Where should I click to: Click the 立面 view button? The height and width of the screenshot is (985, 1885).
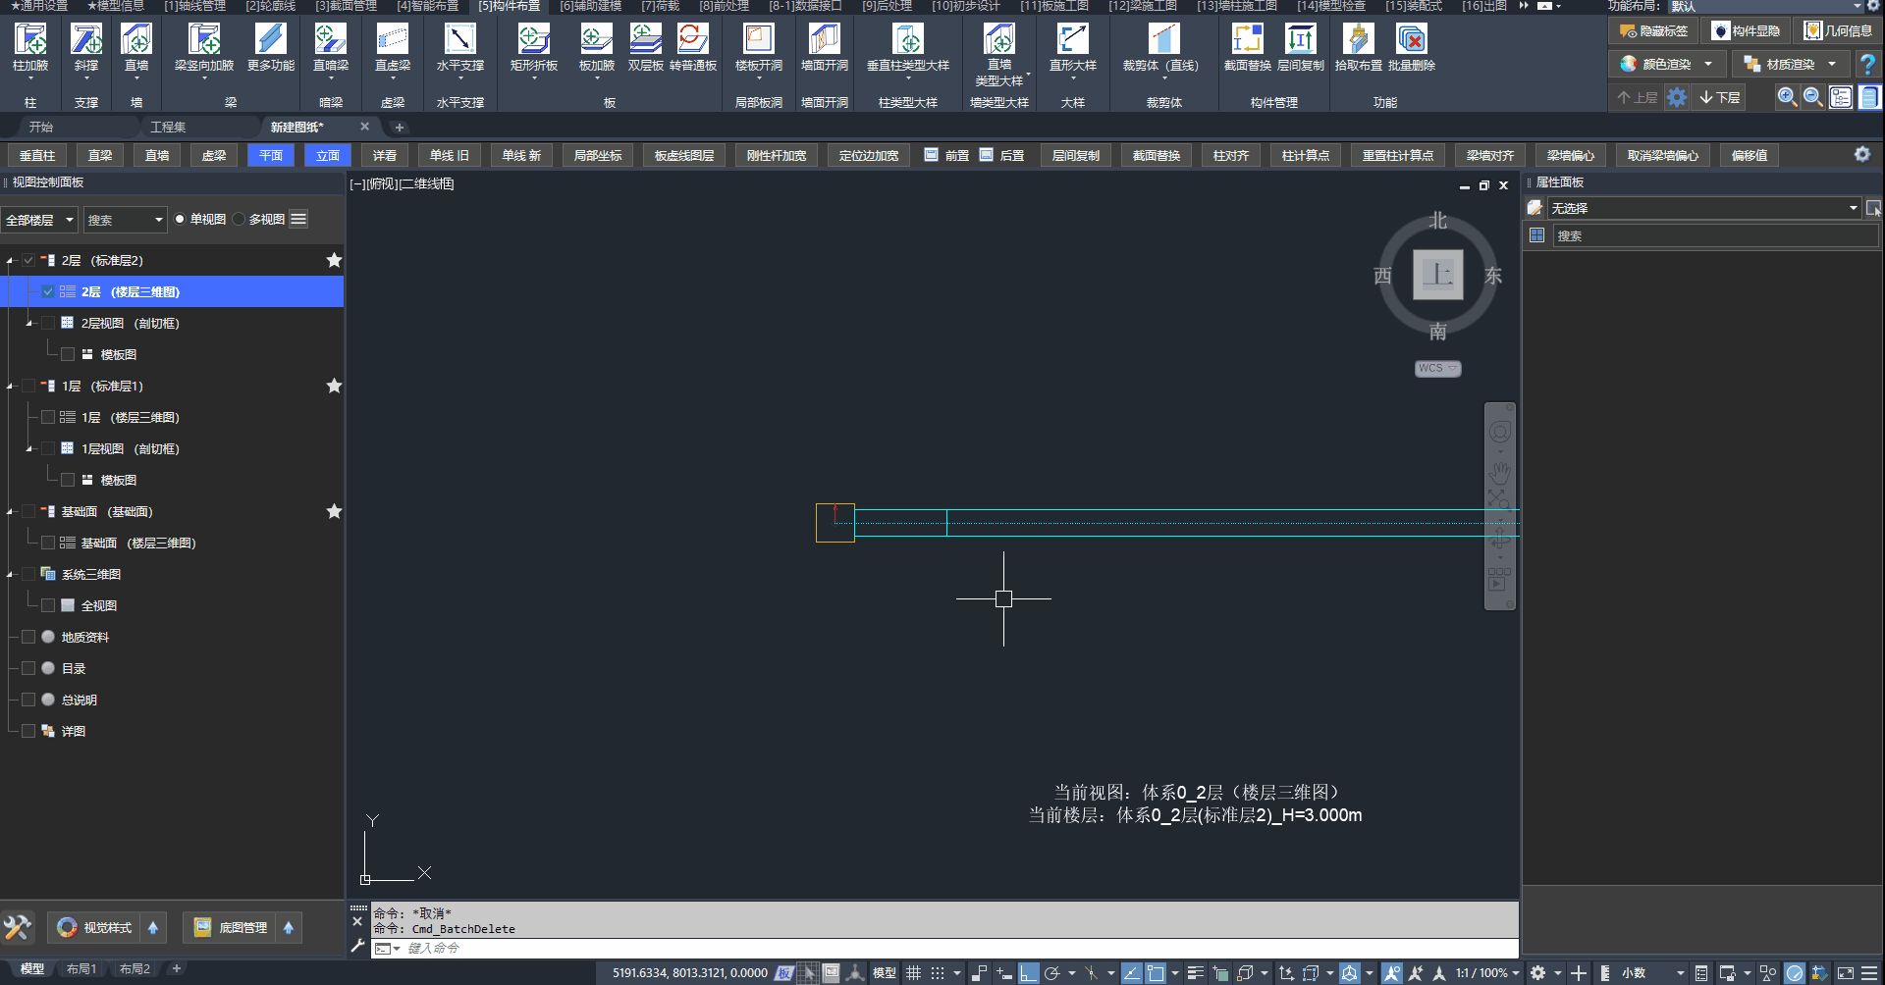tap(328, 155)
